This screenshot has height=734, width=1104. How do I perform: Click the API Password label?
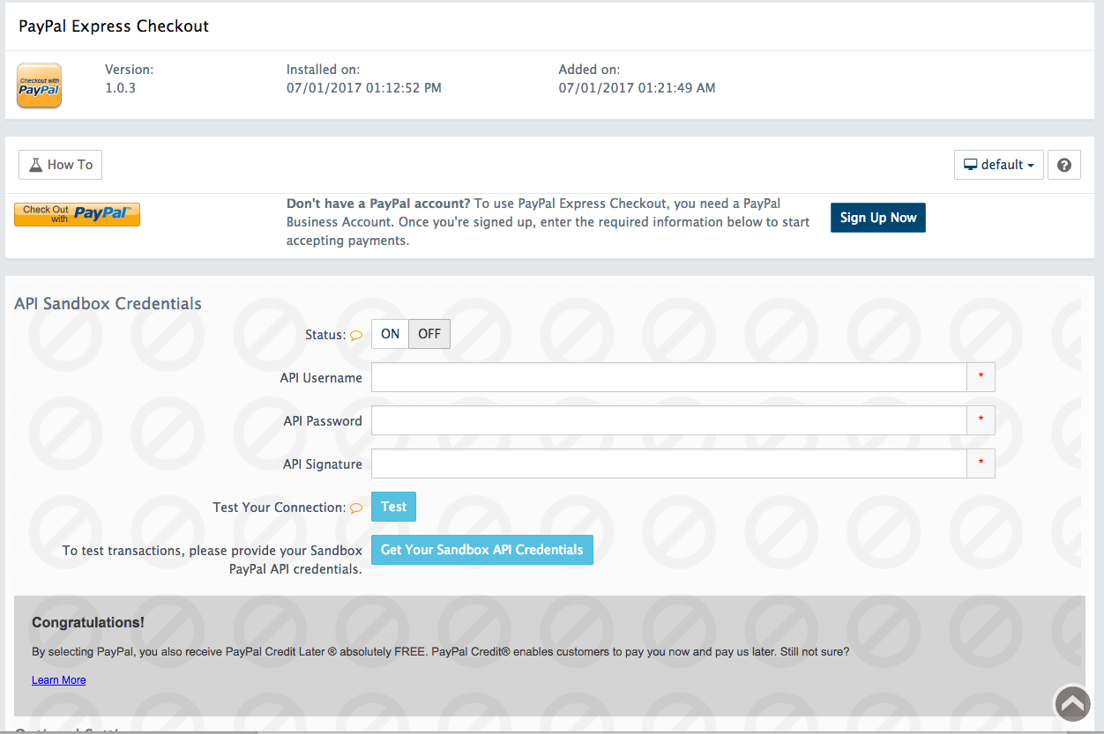coord(323,421)
